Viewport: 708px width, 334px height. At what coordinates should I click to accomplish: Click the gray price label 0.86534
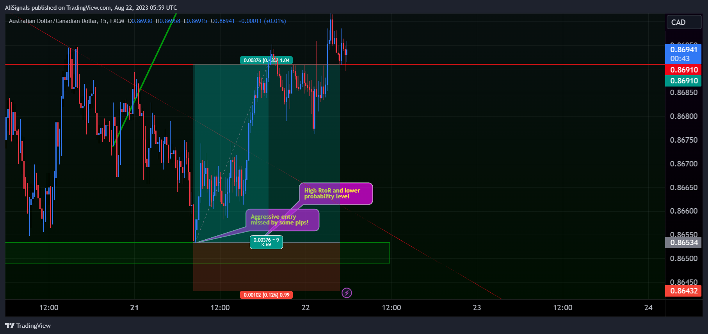tap(683, 242)
